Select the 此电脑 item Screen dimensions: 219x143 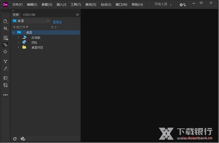point(36,38)
